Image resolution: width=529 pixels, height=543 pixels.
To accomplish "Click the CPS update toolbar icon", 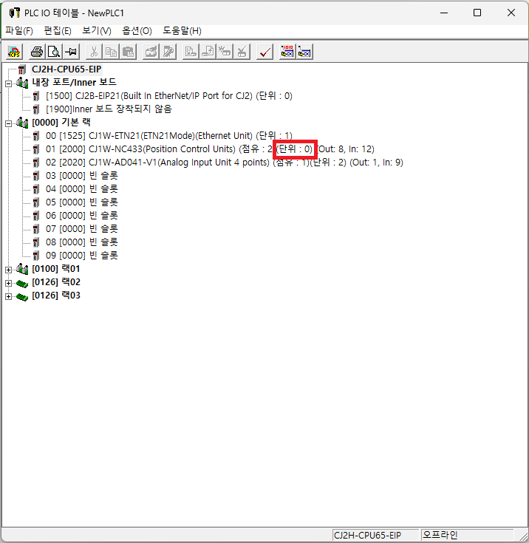I will tap(15, 52).
